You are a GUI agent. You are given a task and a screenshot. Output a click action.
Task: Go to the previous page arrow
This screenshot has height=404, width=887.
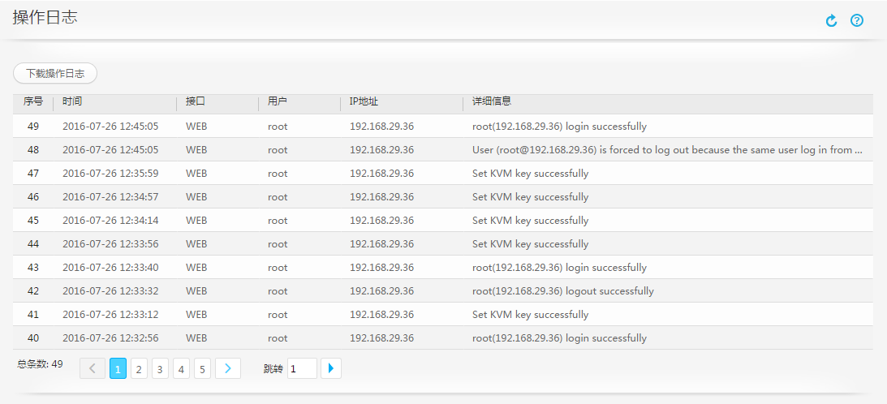[x=92, y=369]
